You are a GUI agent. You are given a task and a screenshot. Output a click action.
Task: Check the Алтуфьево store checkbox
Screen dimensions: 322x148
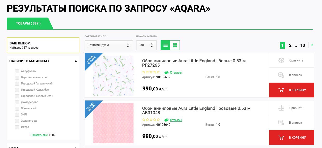pos(17,71)
